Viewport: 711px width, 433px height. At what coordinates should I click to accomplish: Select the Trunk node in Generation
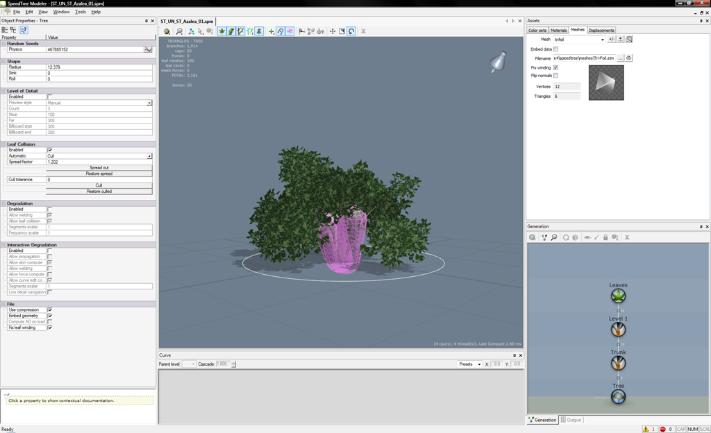pyautogui.click(x=618, y=363)
